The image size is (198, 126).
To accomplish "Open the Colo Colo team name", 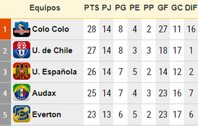I will point(50,29).
